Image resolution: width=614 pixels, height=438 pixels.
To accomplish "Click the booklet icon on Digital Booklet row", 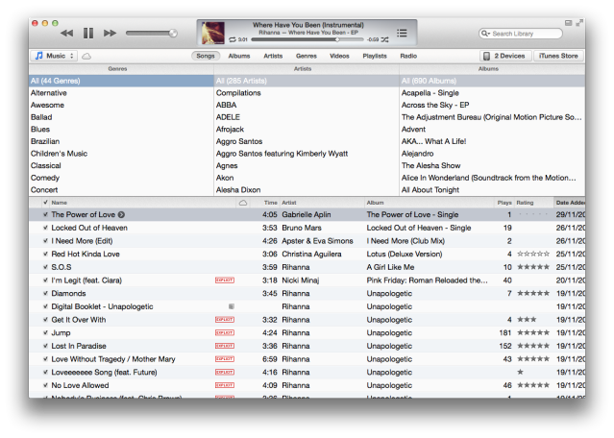I will pyautogui.click(x=232, y=306).
